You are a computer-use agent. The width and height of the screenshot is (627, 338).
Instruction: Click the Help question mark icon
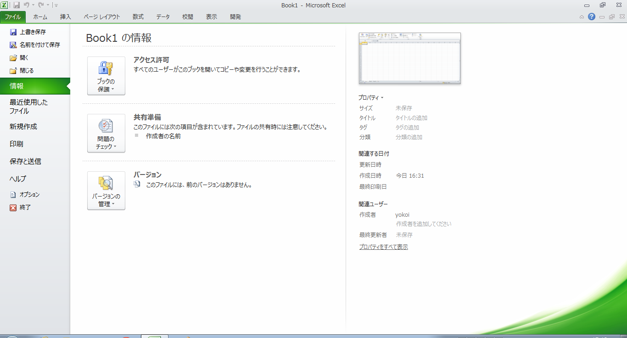click(x=592, y=17)
